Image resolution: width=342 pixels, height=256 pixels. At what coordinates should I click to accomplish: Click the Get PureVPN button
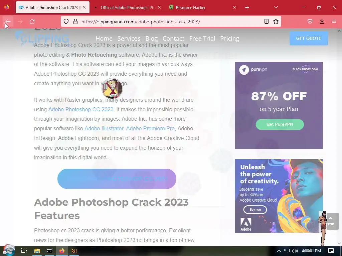point(280,124)
